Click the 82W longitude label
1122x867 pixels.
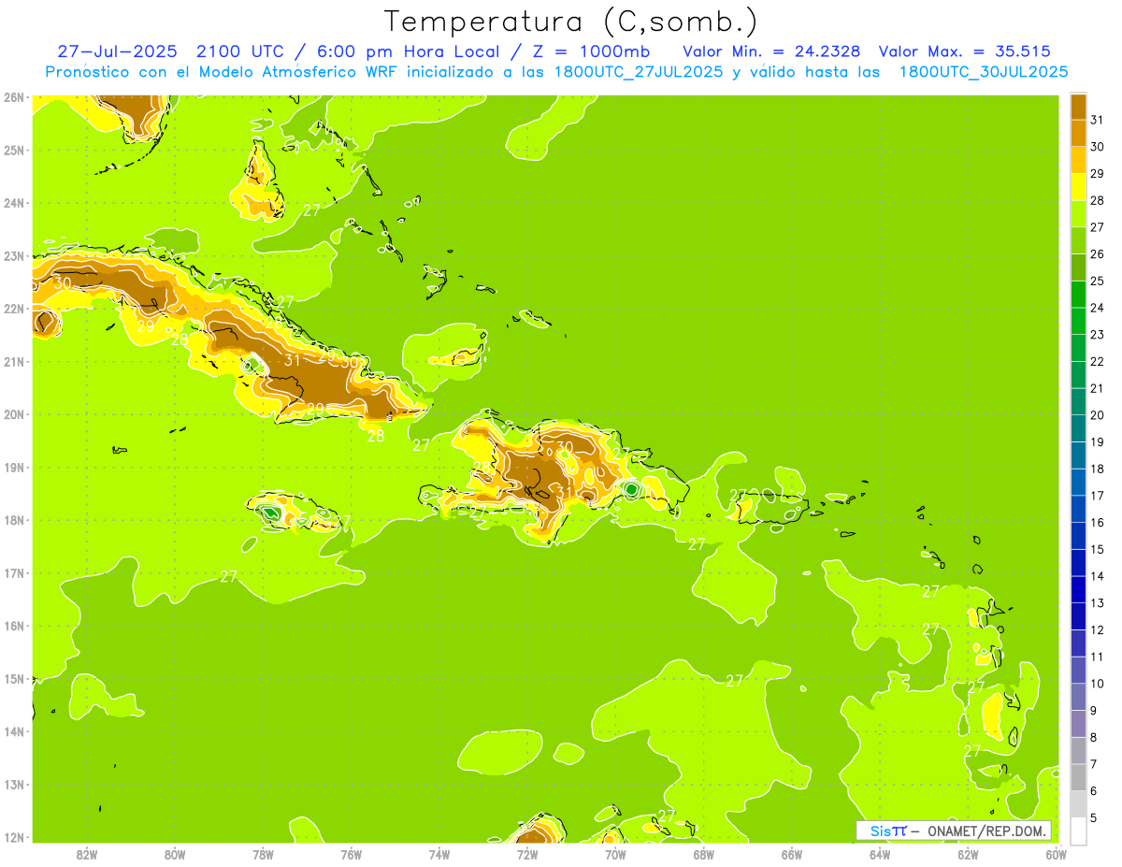87,854
